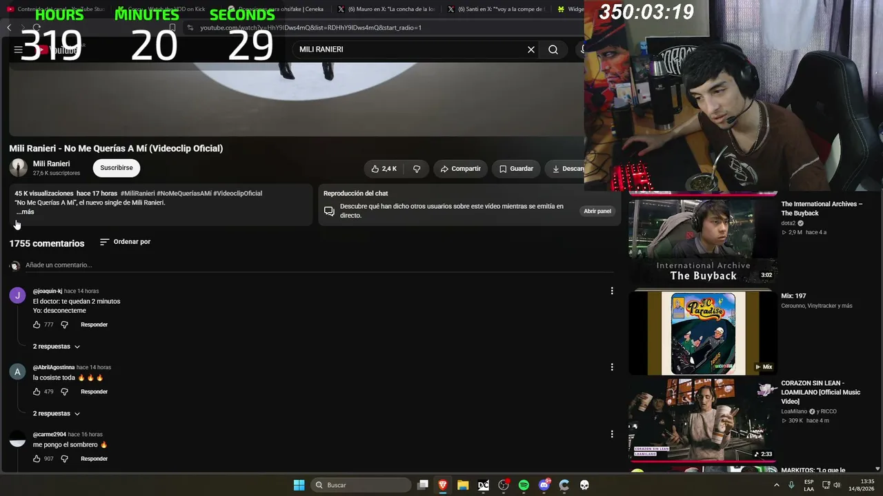The width and height of the screenshot is (883, 496).
Task: Open the Ordenar por sort menu
Action: 125,242
